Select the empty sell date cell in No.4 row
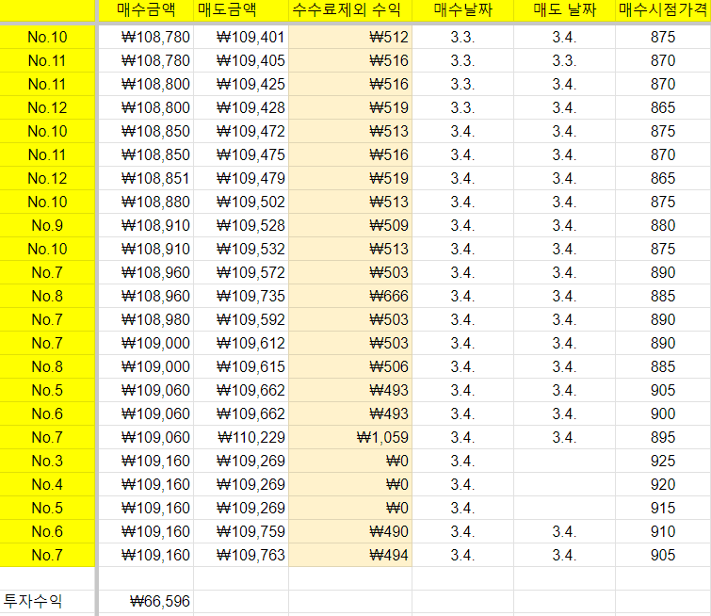The image size is (711, 616). tap(564, 485)
